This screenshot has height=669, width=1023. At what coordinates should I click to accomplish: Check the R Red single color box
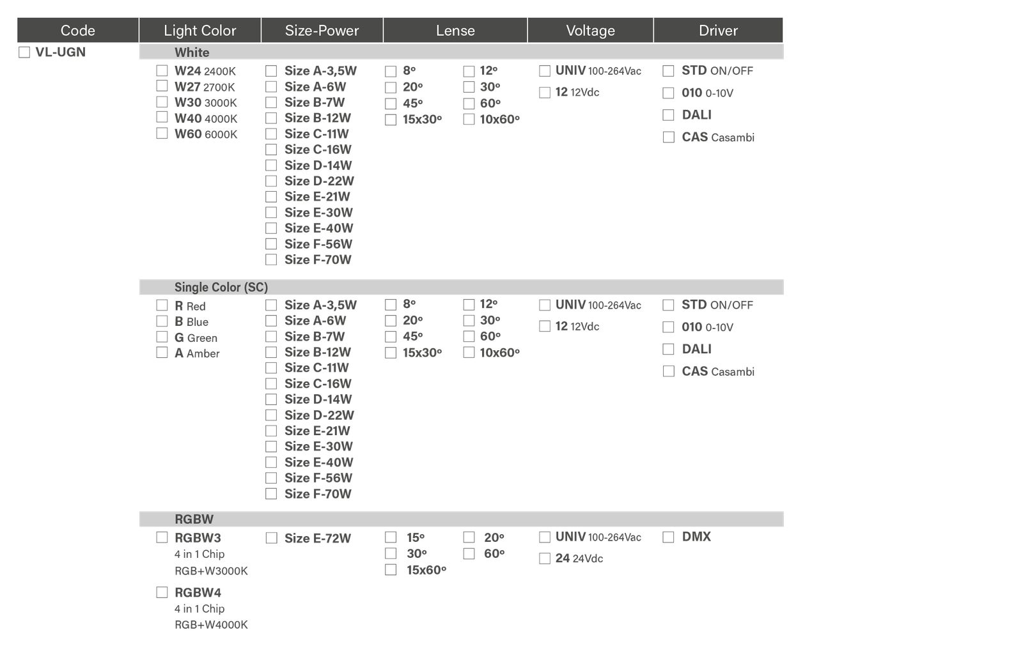click(162, 305)
